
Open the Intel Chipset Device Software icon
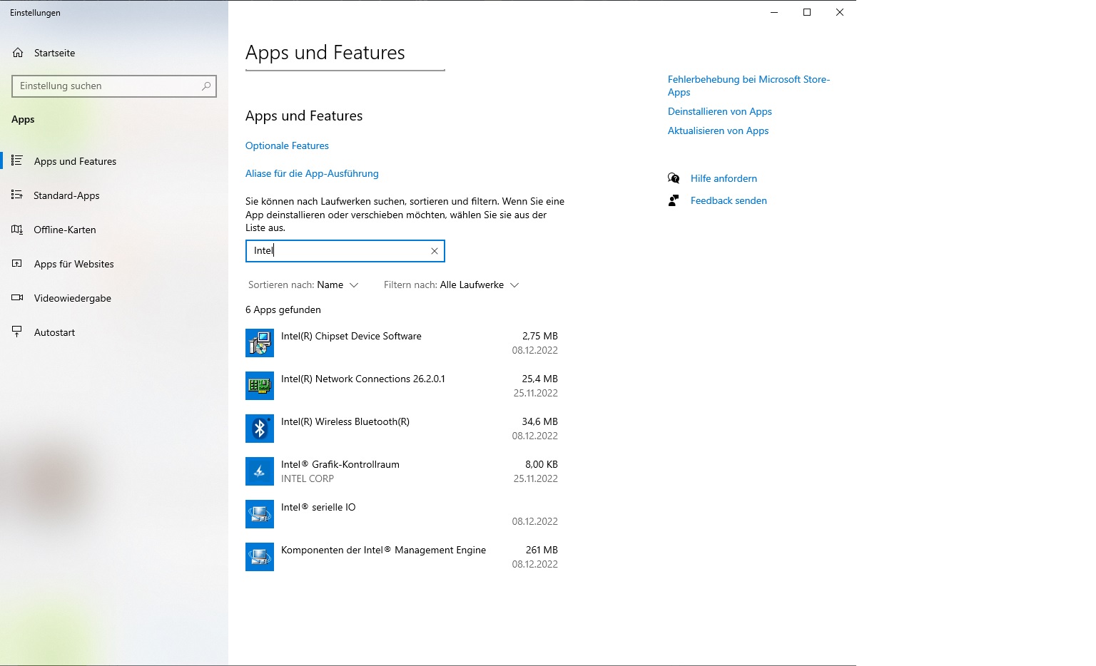260,343
